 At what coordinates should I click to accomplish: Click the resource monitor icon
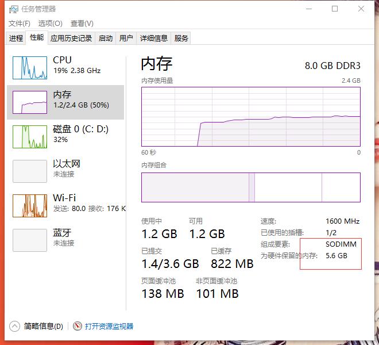click(x=78, y=326)
